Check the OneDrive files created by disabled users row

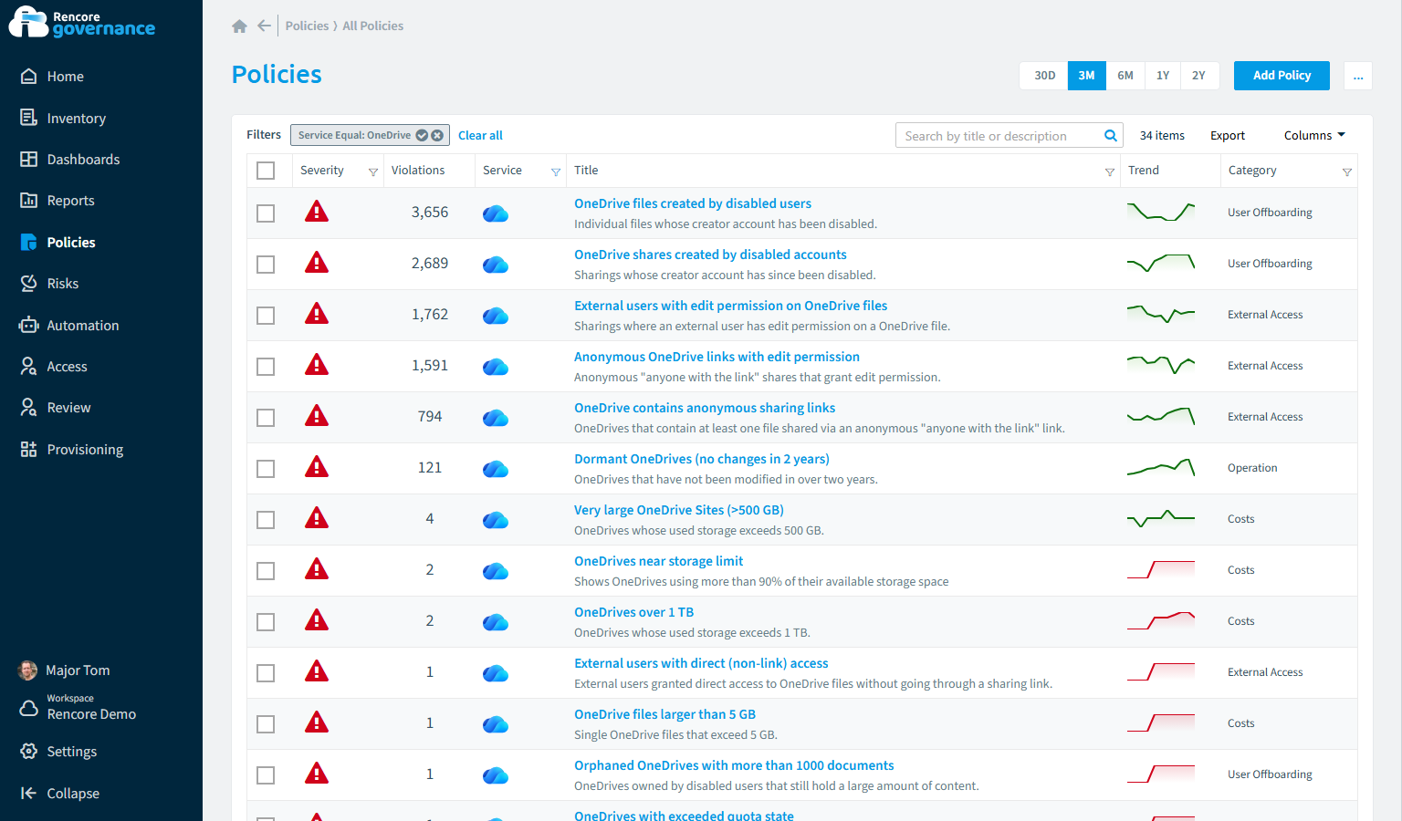pyautogui.click(x=266, y=213)
